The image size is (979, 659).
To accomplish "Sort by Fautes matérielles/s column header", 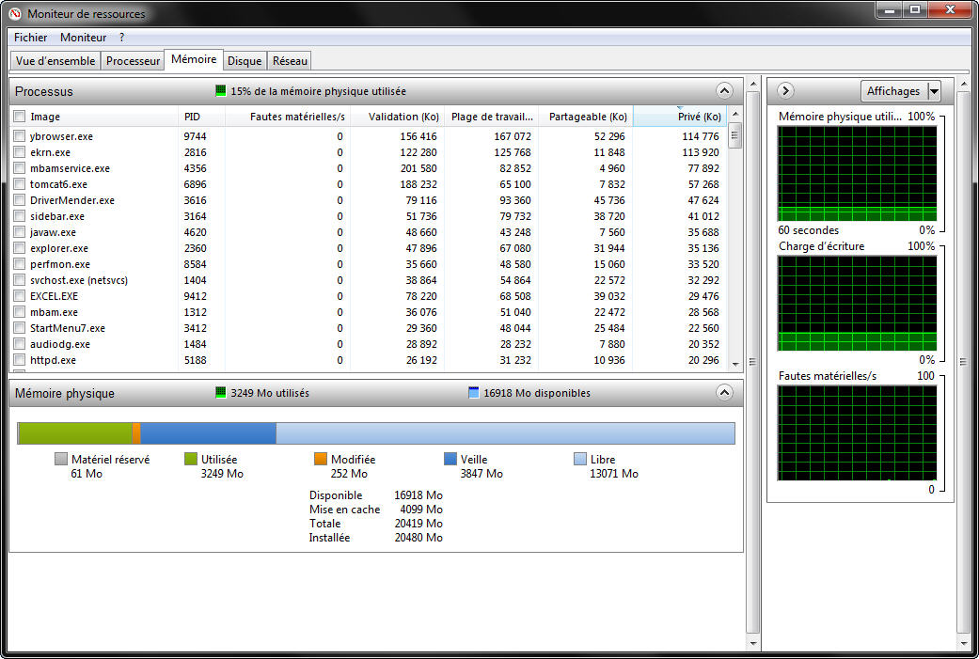I will [x=287, y=117].
